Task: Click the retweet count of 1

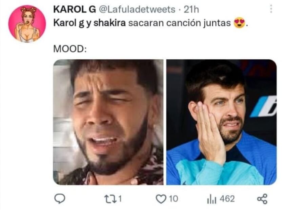Action: tap(120, 199)
